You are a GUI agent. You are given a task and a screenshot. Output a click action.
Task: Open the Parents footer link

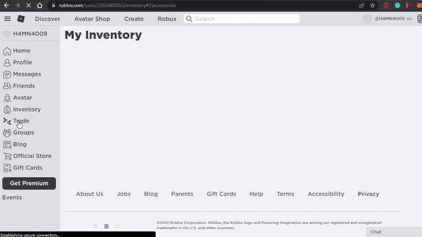(x=182, y=194)
